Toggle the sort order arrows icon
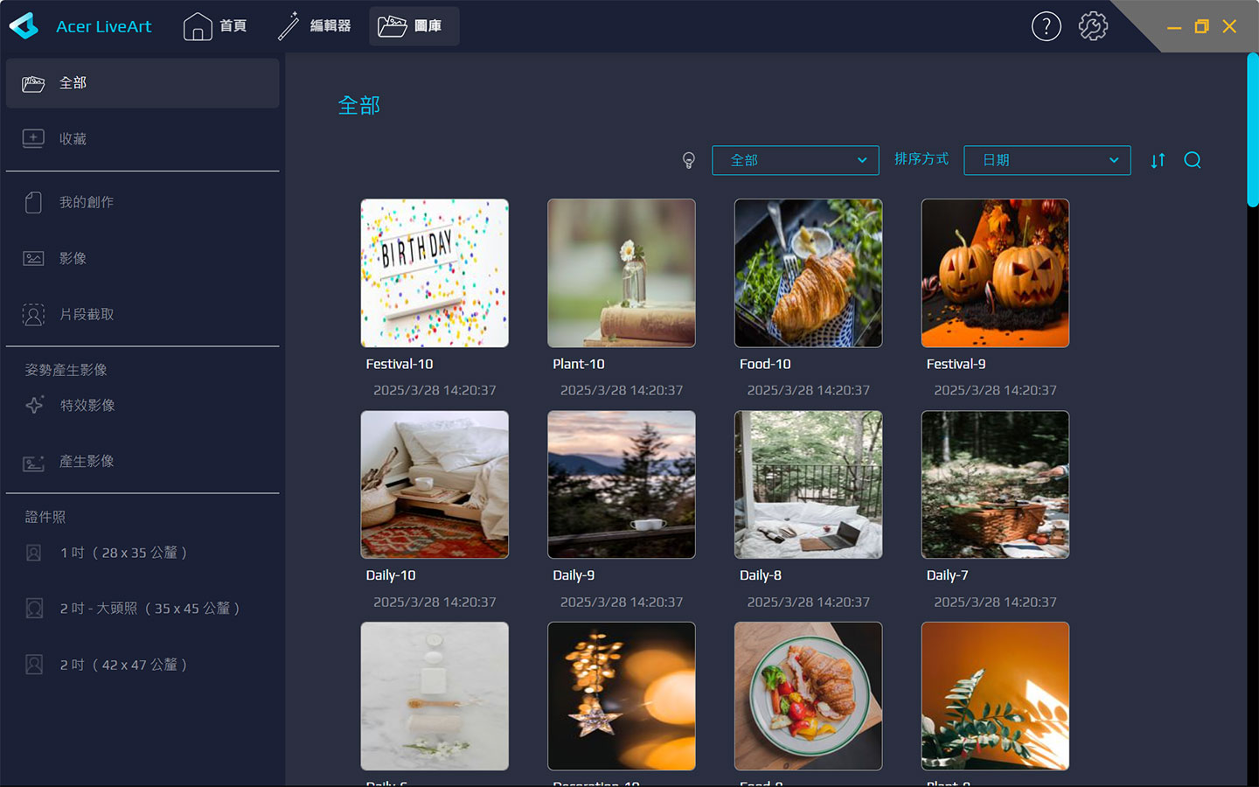Viewport: 1259px width, 787px height. pos(1158,160)
